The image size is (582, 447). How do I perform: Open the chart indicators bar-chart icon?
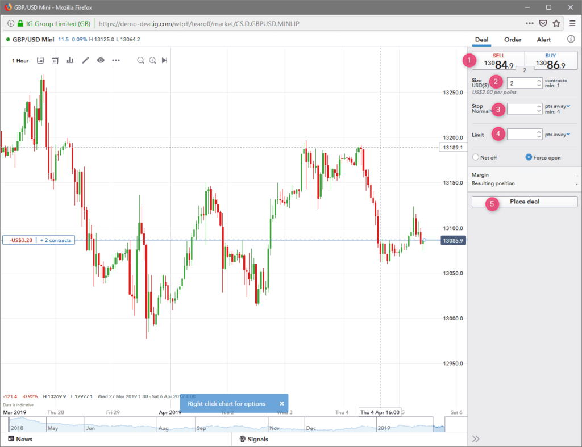pyautogui.click(x=70, y=60)
